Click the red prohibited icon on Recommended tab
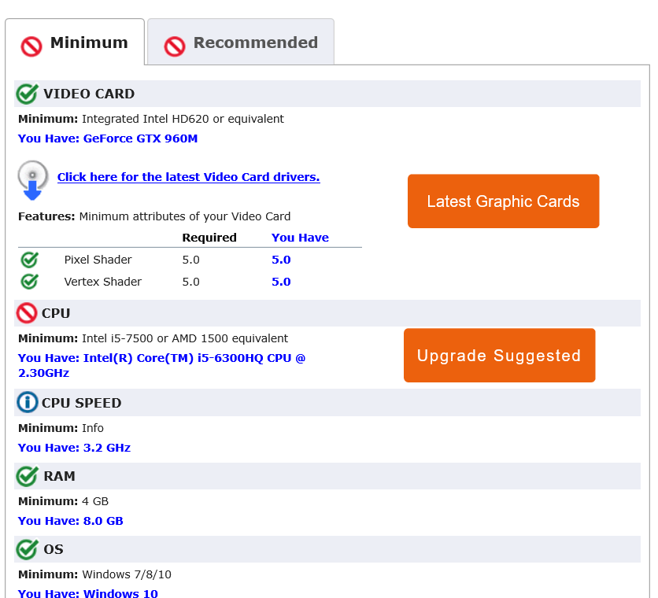Image resolution: width=658 pixels, height=598 pixels. (175, 46)
